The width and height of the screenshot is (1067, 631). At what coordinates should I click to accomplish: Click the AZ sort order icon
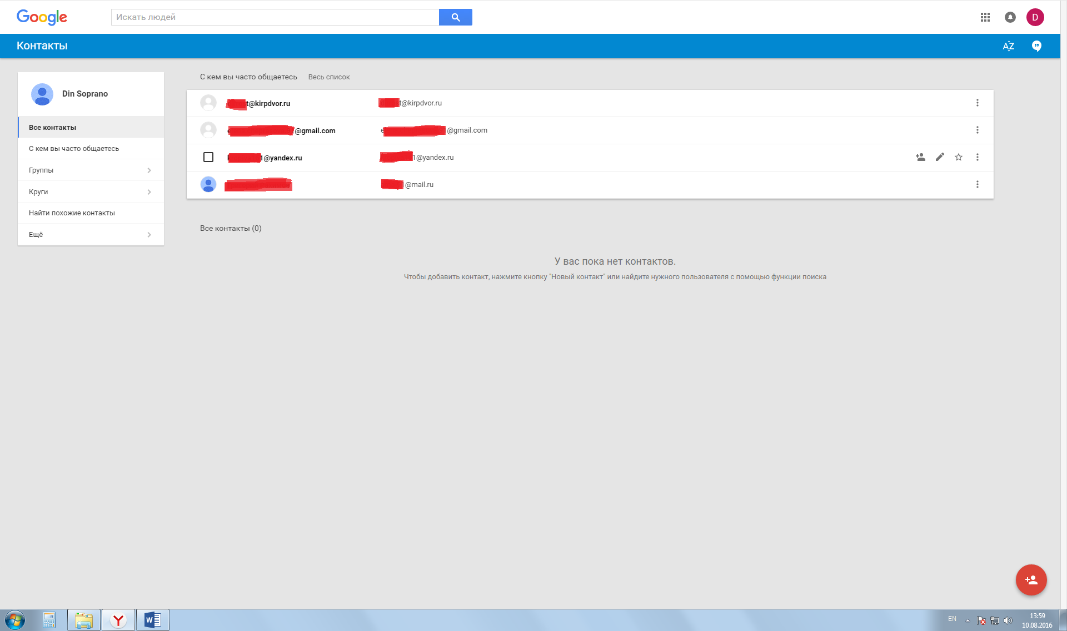tap(1008, 46)
